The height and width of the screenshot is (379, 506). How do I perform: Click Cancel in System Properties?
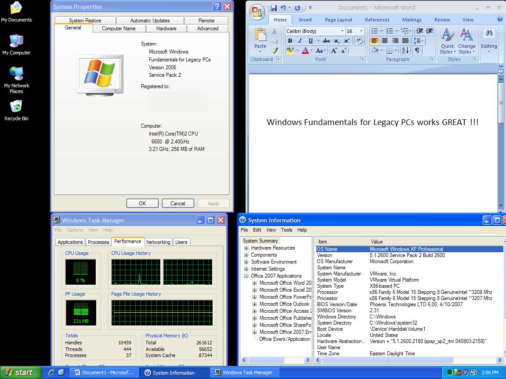point(178,204)
